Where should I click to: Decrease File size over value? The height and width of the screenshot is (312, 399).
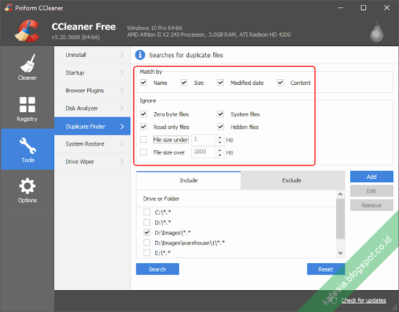[x=220, y=155]
